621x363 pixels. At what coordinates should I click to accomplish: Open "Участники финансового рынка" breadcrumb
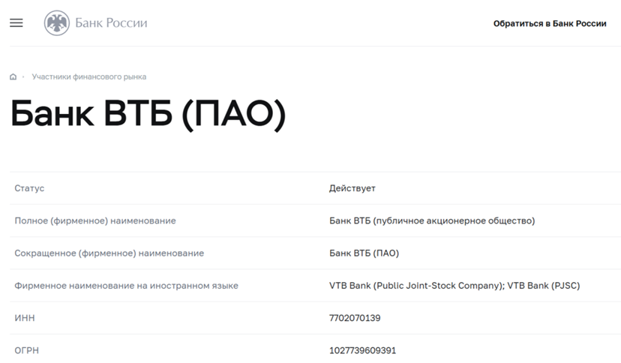coord(89,77)
